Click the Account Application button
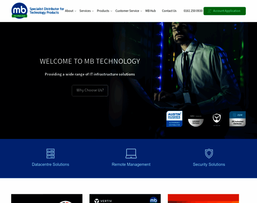The height and width of the screenshot is (203, 257). 225,11
